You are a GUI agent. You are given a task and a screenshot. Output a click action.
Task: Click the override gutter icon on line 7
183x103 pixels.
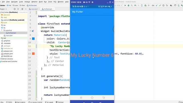[x=33, y=31]
